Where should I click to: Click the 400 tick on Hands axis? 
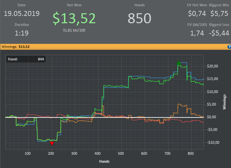(x=98, y=154)
